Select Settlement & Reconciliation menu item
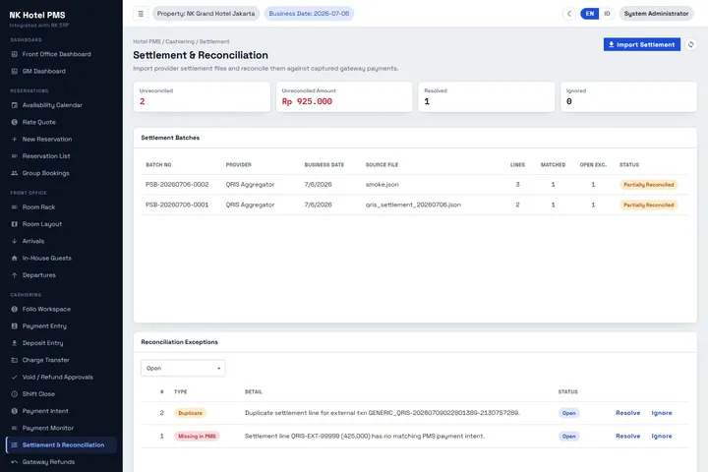Image resolution: width=708 pixels, height=472 pixels. [61, 445]
